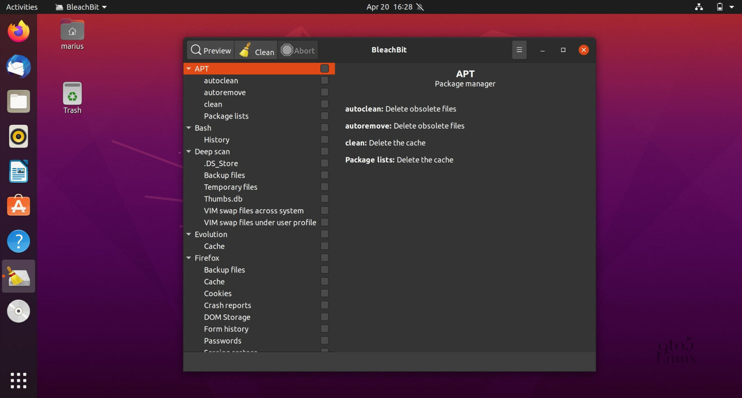Click the notifications-disabled bell icon
This screenshot has height=398, width=742.
pos(420,7)
